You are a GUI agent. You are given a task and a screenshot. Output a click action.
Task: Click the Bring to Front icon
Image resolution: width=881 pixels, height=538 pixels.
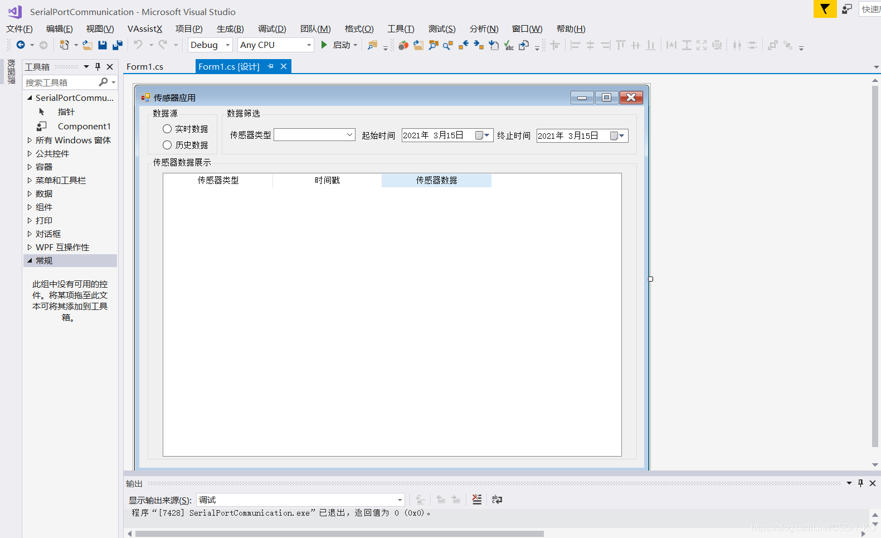pos(772,45)
